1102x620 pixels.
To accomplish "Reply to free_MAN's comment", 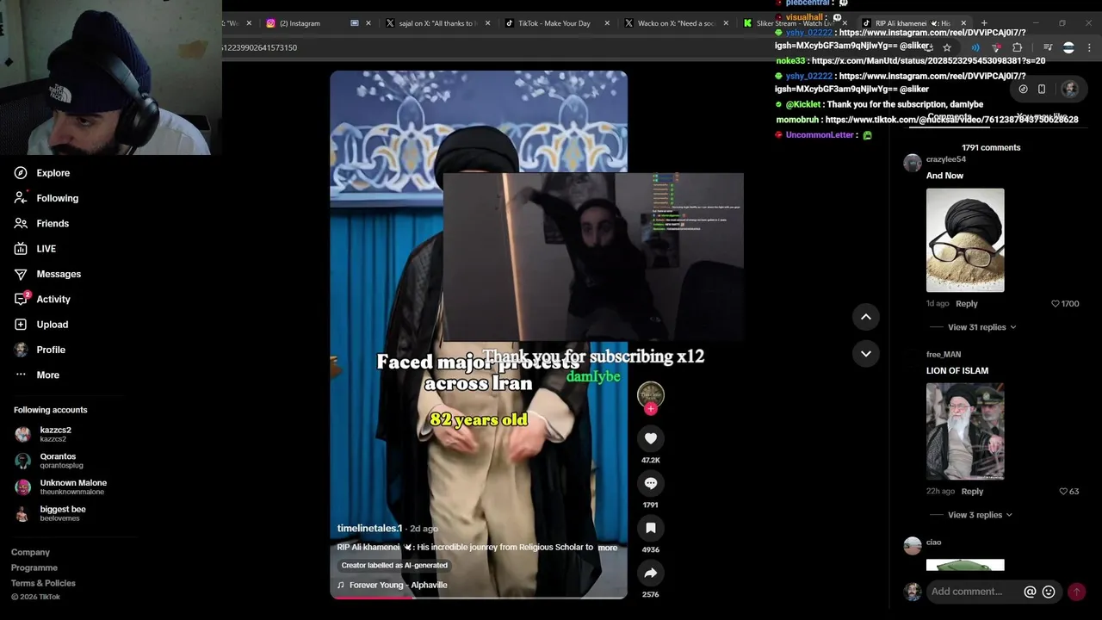I will 972,492.
